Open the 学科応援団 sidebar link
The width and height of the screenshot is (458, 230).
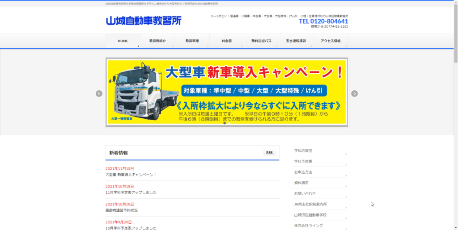319,151
